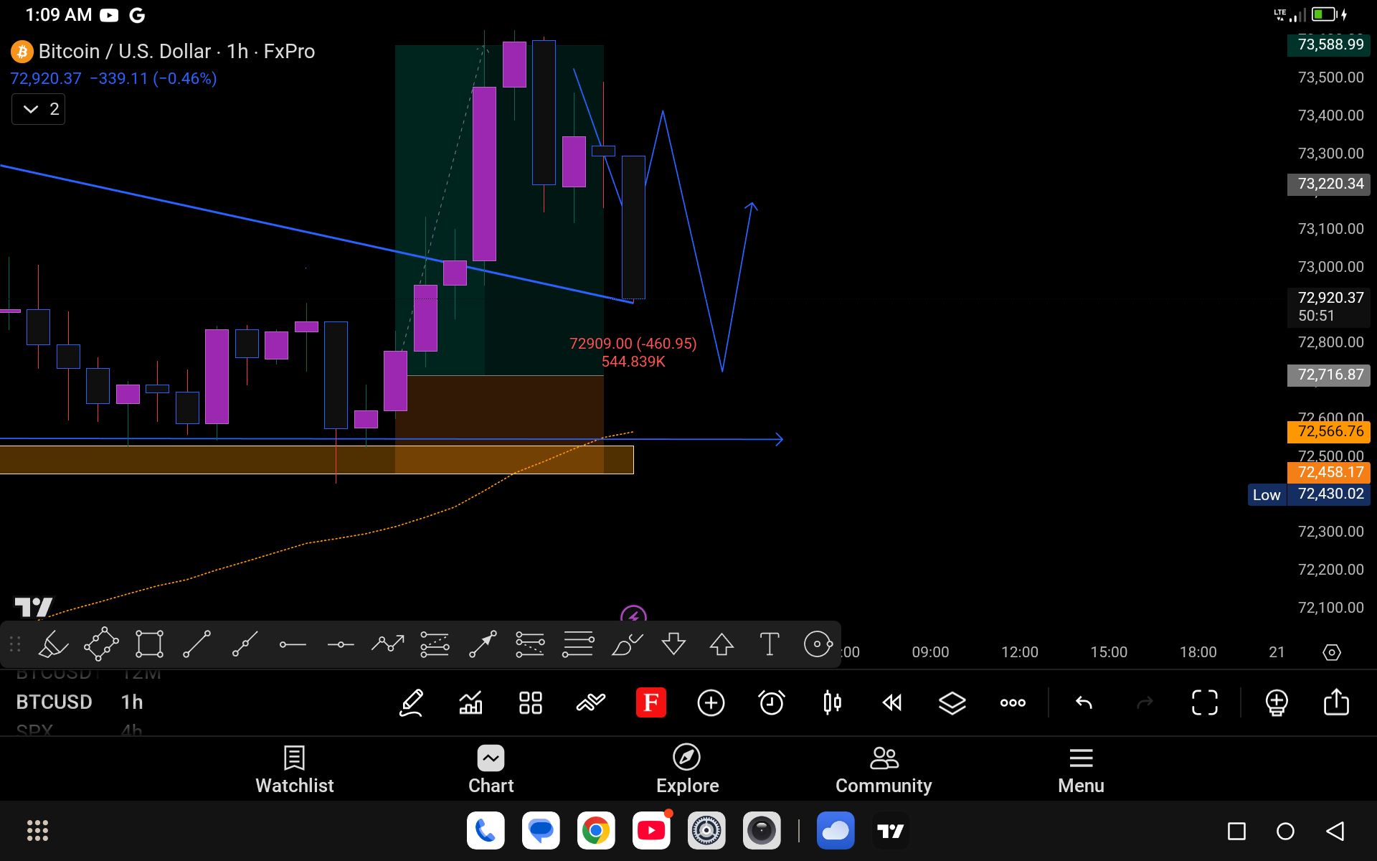Open the Community tab
The height and width of the screenshot is (861, 1377).
884,769
